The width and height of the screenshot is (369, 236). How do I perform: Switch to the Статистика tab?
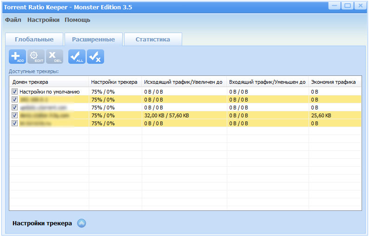(x=152, y=40)
